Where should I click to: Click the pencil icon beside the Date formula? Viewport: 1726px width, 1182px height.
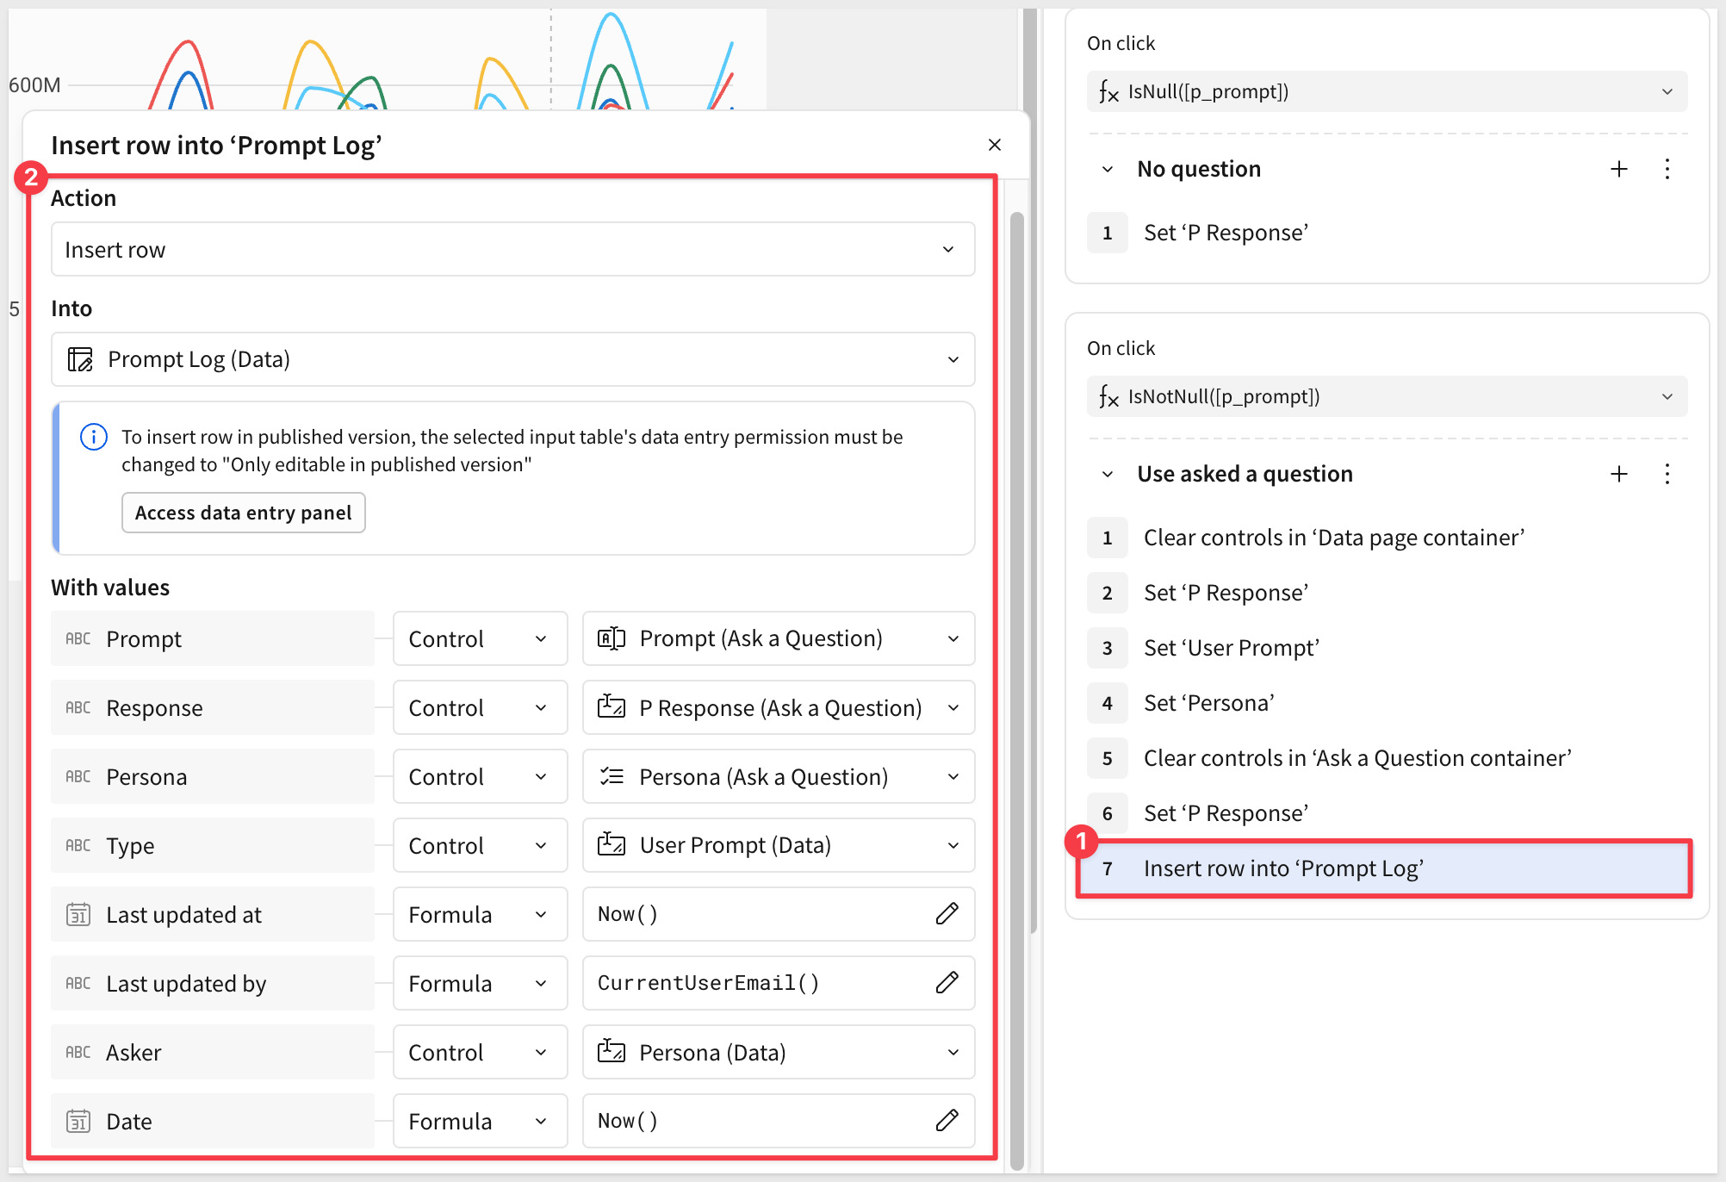point(947,1121)
